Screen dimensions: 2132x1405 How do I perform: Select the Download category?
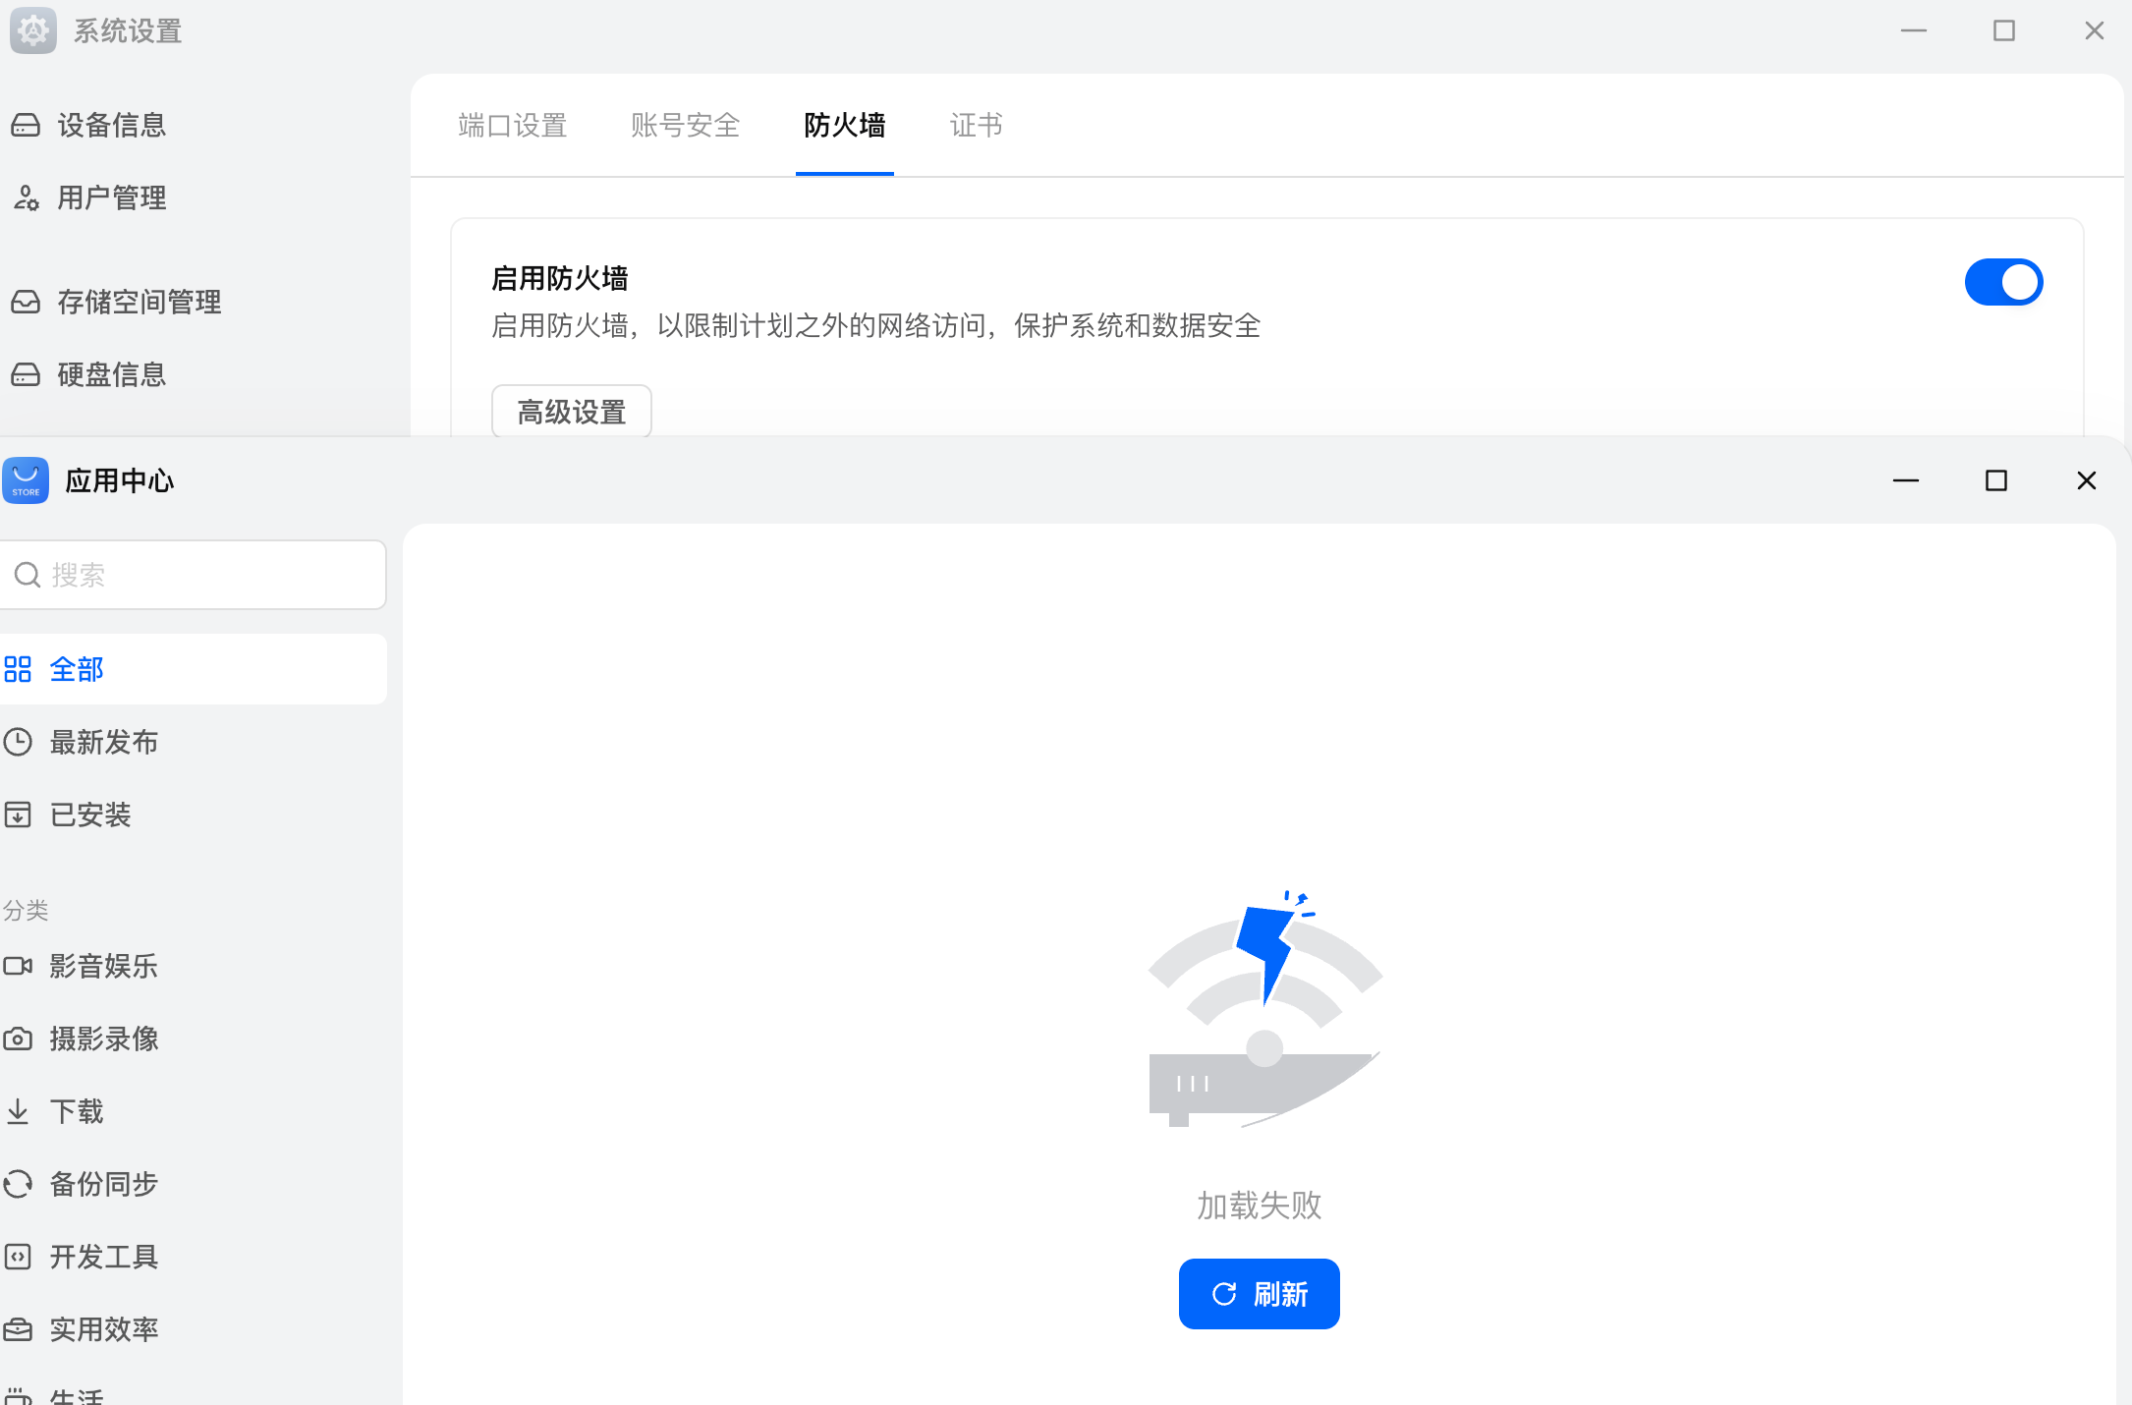point(76,1111)
